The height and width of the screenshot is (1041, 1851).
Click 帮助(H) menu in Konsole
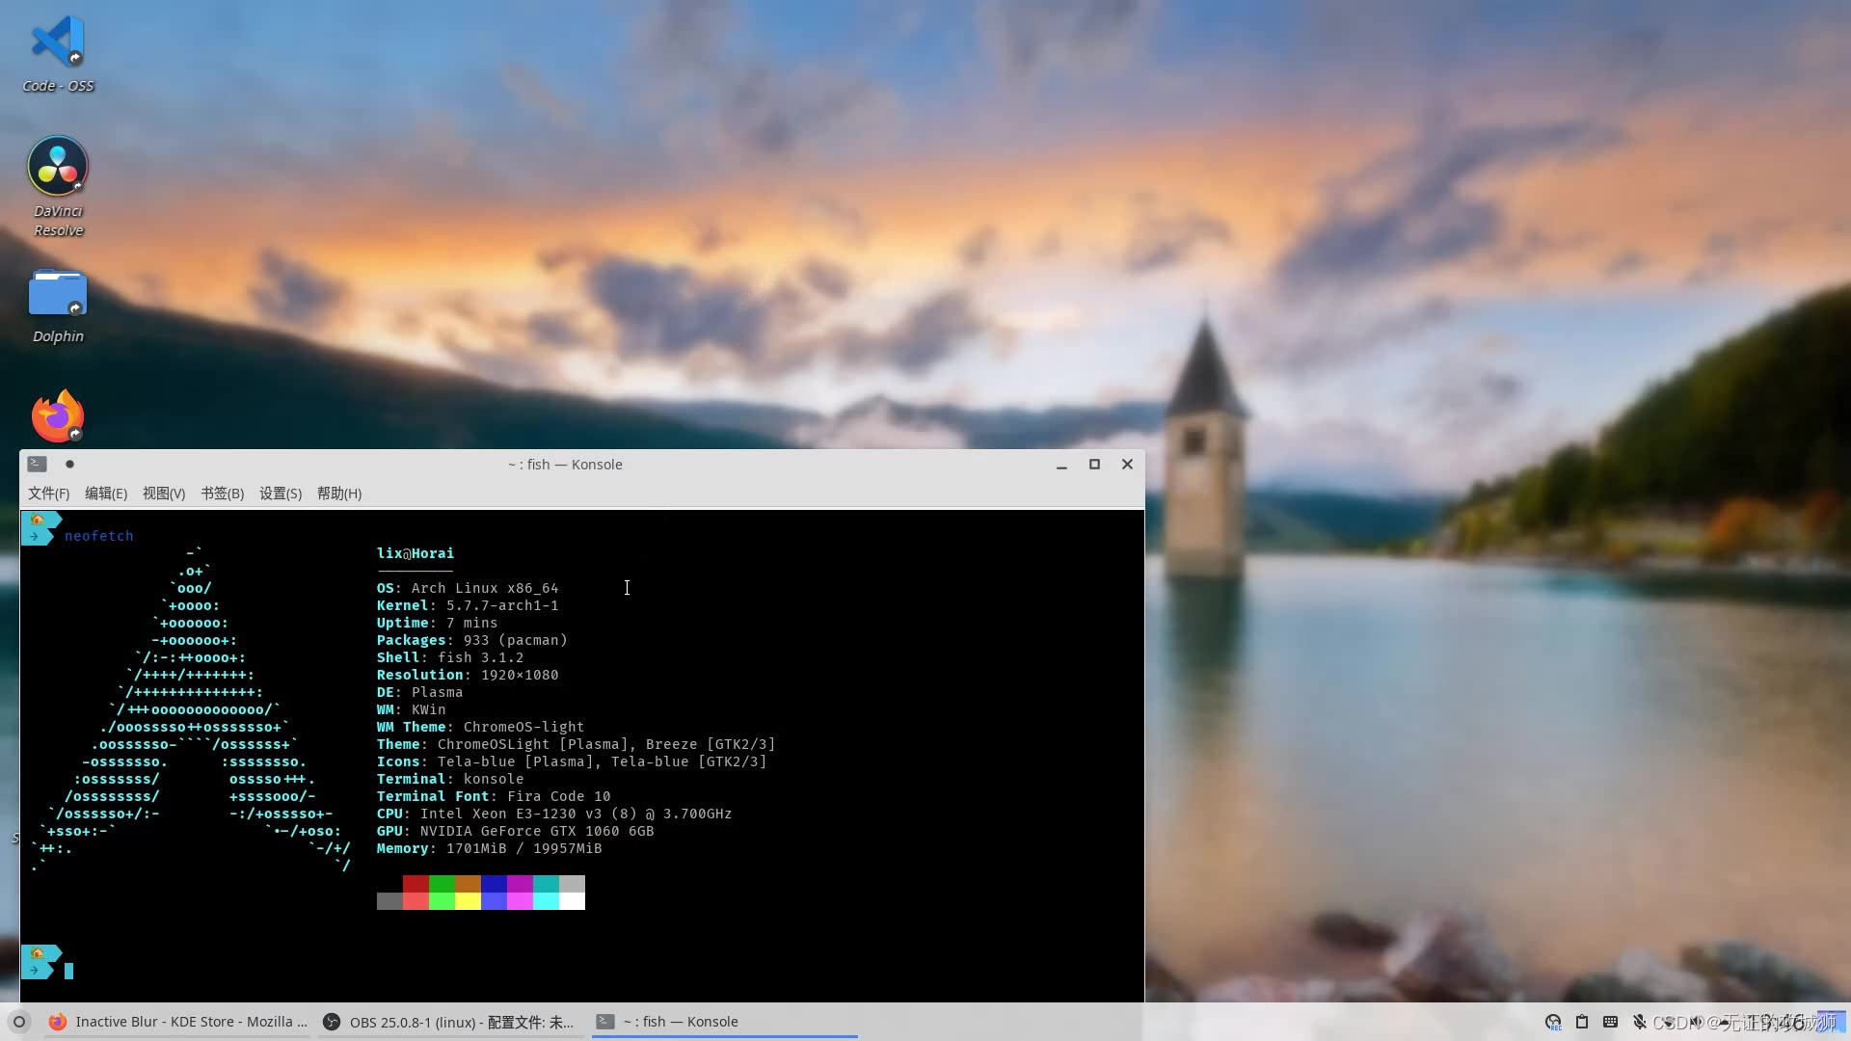coord(336,494)
